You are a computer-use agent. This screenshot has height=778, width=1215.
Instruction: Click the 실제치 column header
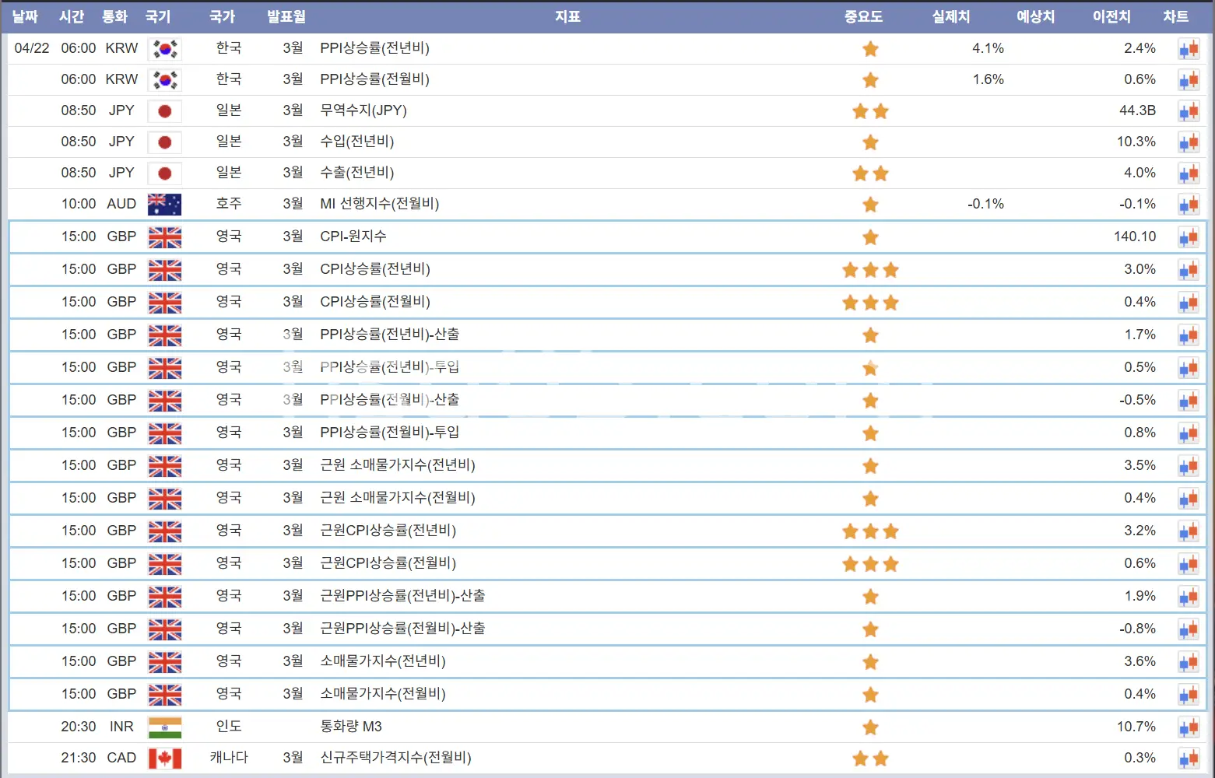[951, 16]
